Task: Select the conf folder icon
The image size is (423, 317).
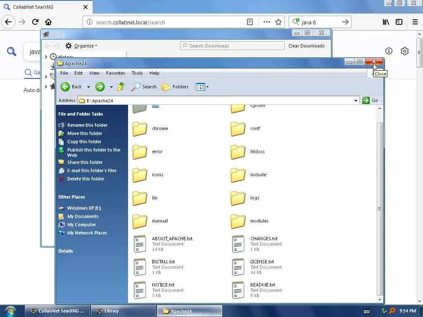Action: [x=238, y=129]
